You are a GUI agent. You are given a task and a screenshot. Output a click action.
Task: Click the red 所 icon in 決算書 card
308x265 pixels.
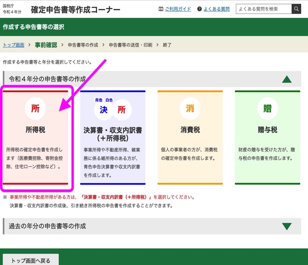(x=121, y=109)
